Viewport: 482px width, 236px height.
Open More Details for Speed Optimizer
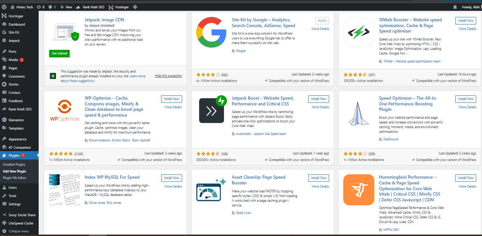(x=468, y=107)
